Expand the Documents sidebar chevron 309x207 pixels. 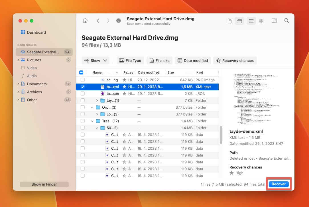(x=18, y=84)
